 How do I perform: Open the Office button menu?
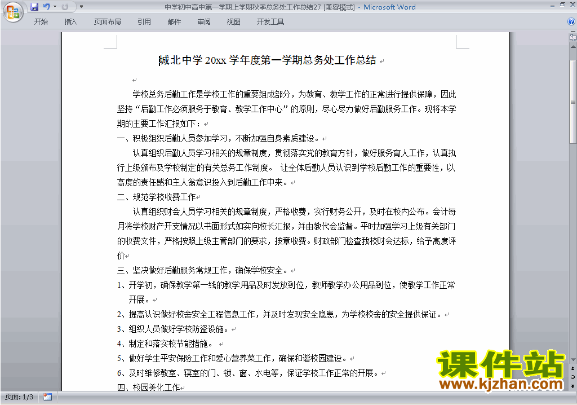[x=13, y=12]
